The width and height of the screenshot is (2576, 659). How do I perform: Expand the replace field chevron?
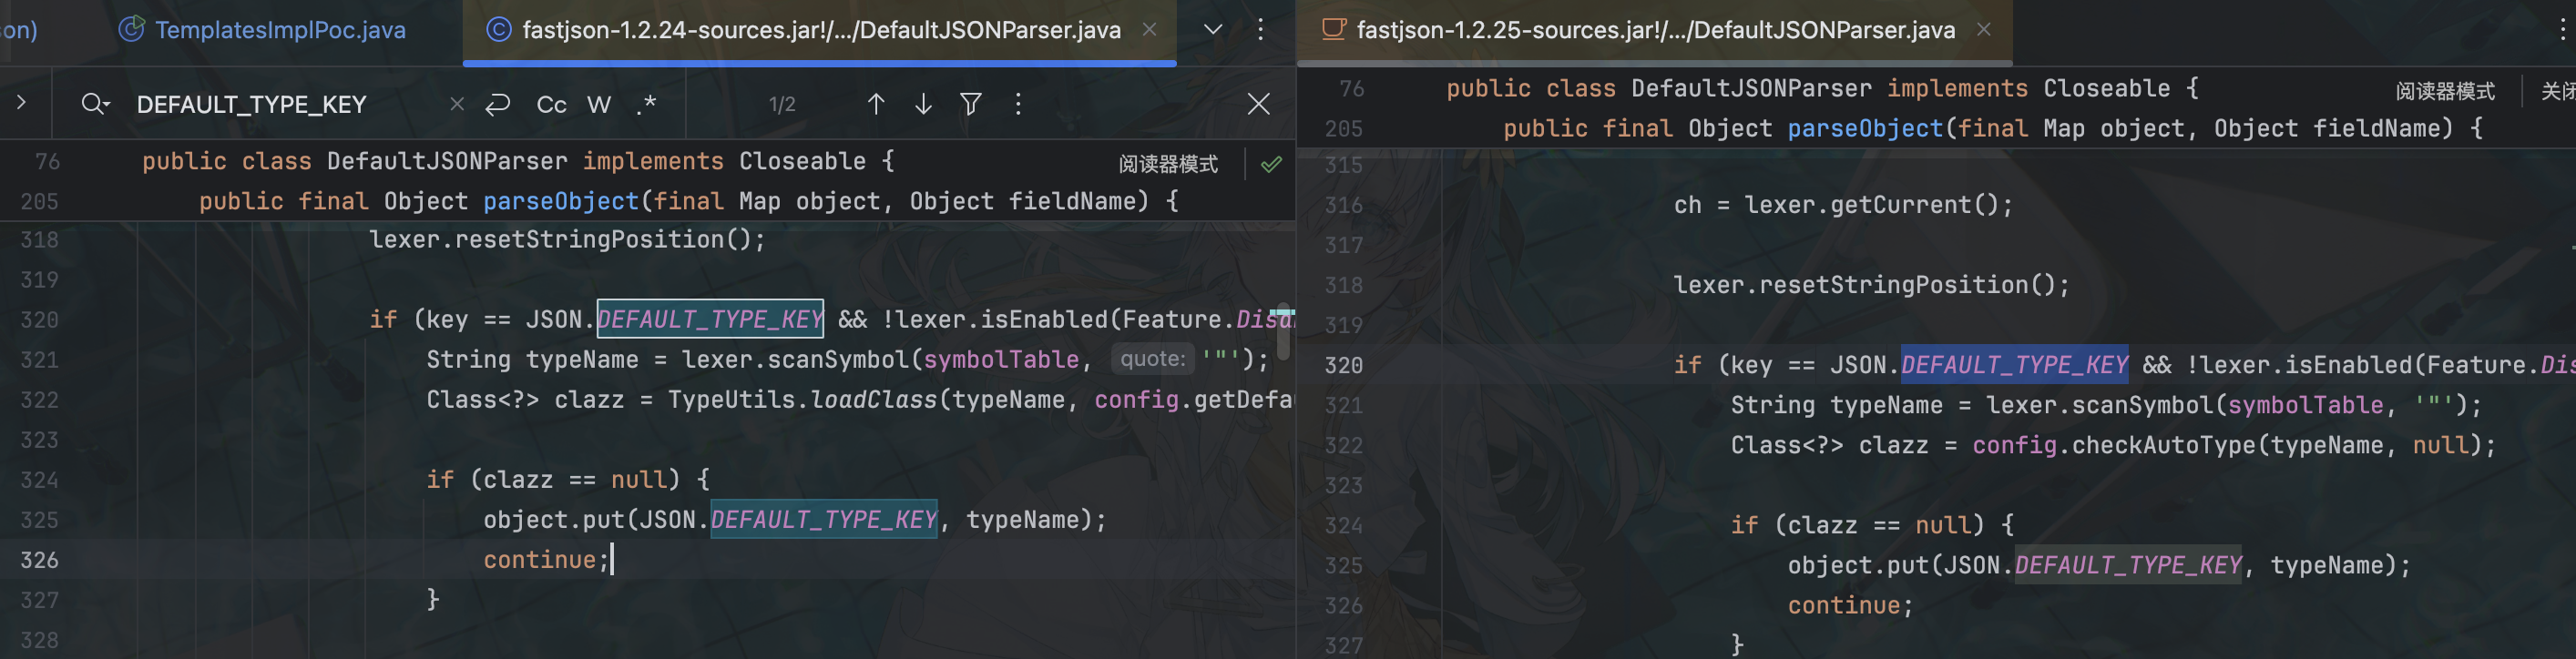[21, 102]
